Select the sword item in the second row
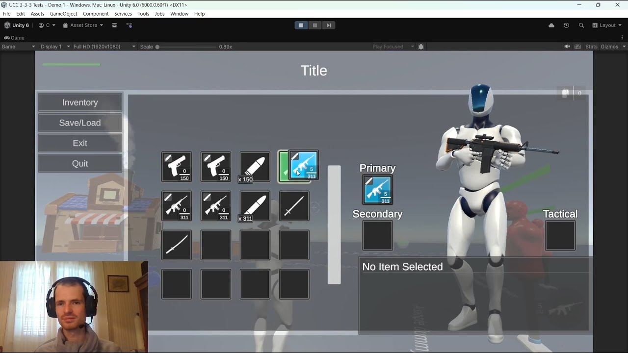Viewport: 628px width, 353px height. 294,206
